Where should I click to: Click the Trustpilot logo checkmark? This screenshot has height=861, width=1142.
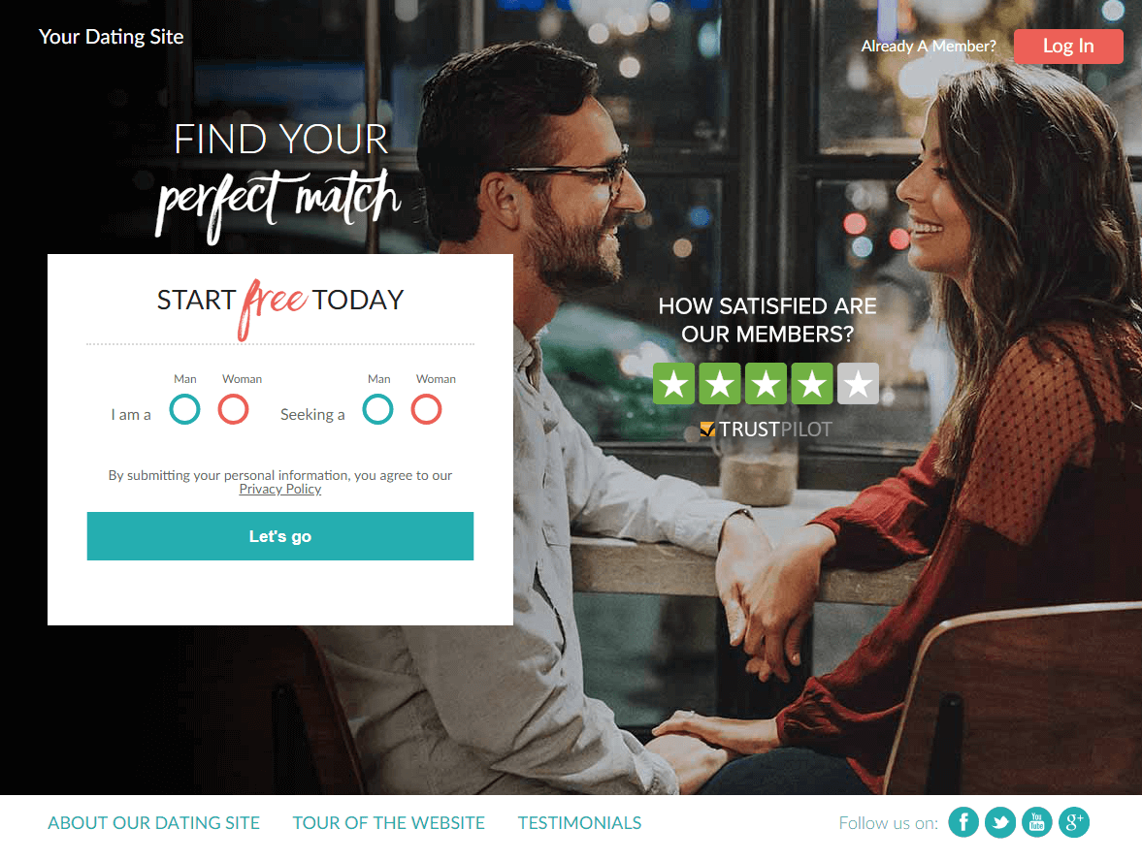click(x=707, y=430)
